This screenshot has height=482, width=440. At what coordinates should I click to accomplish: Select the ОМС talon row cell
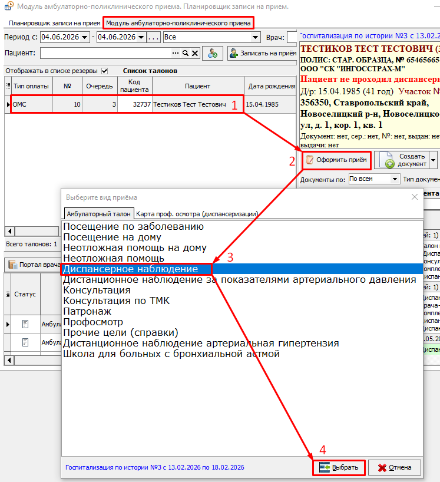(x=32, y=104)
